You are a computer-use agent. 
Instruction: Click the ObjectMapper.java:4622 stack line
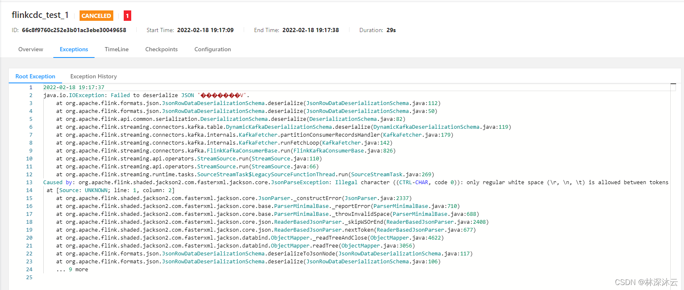tap(250, 238)
